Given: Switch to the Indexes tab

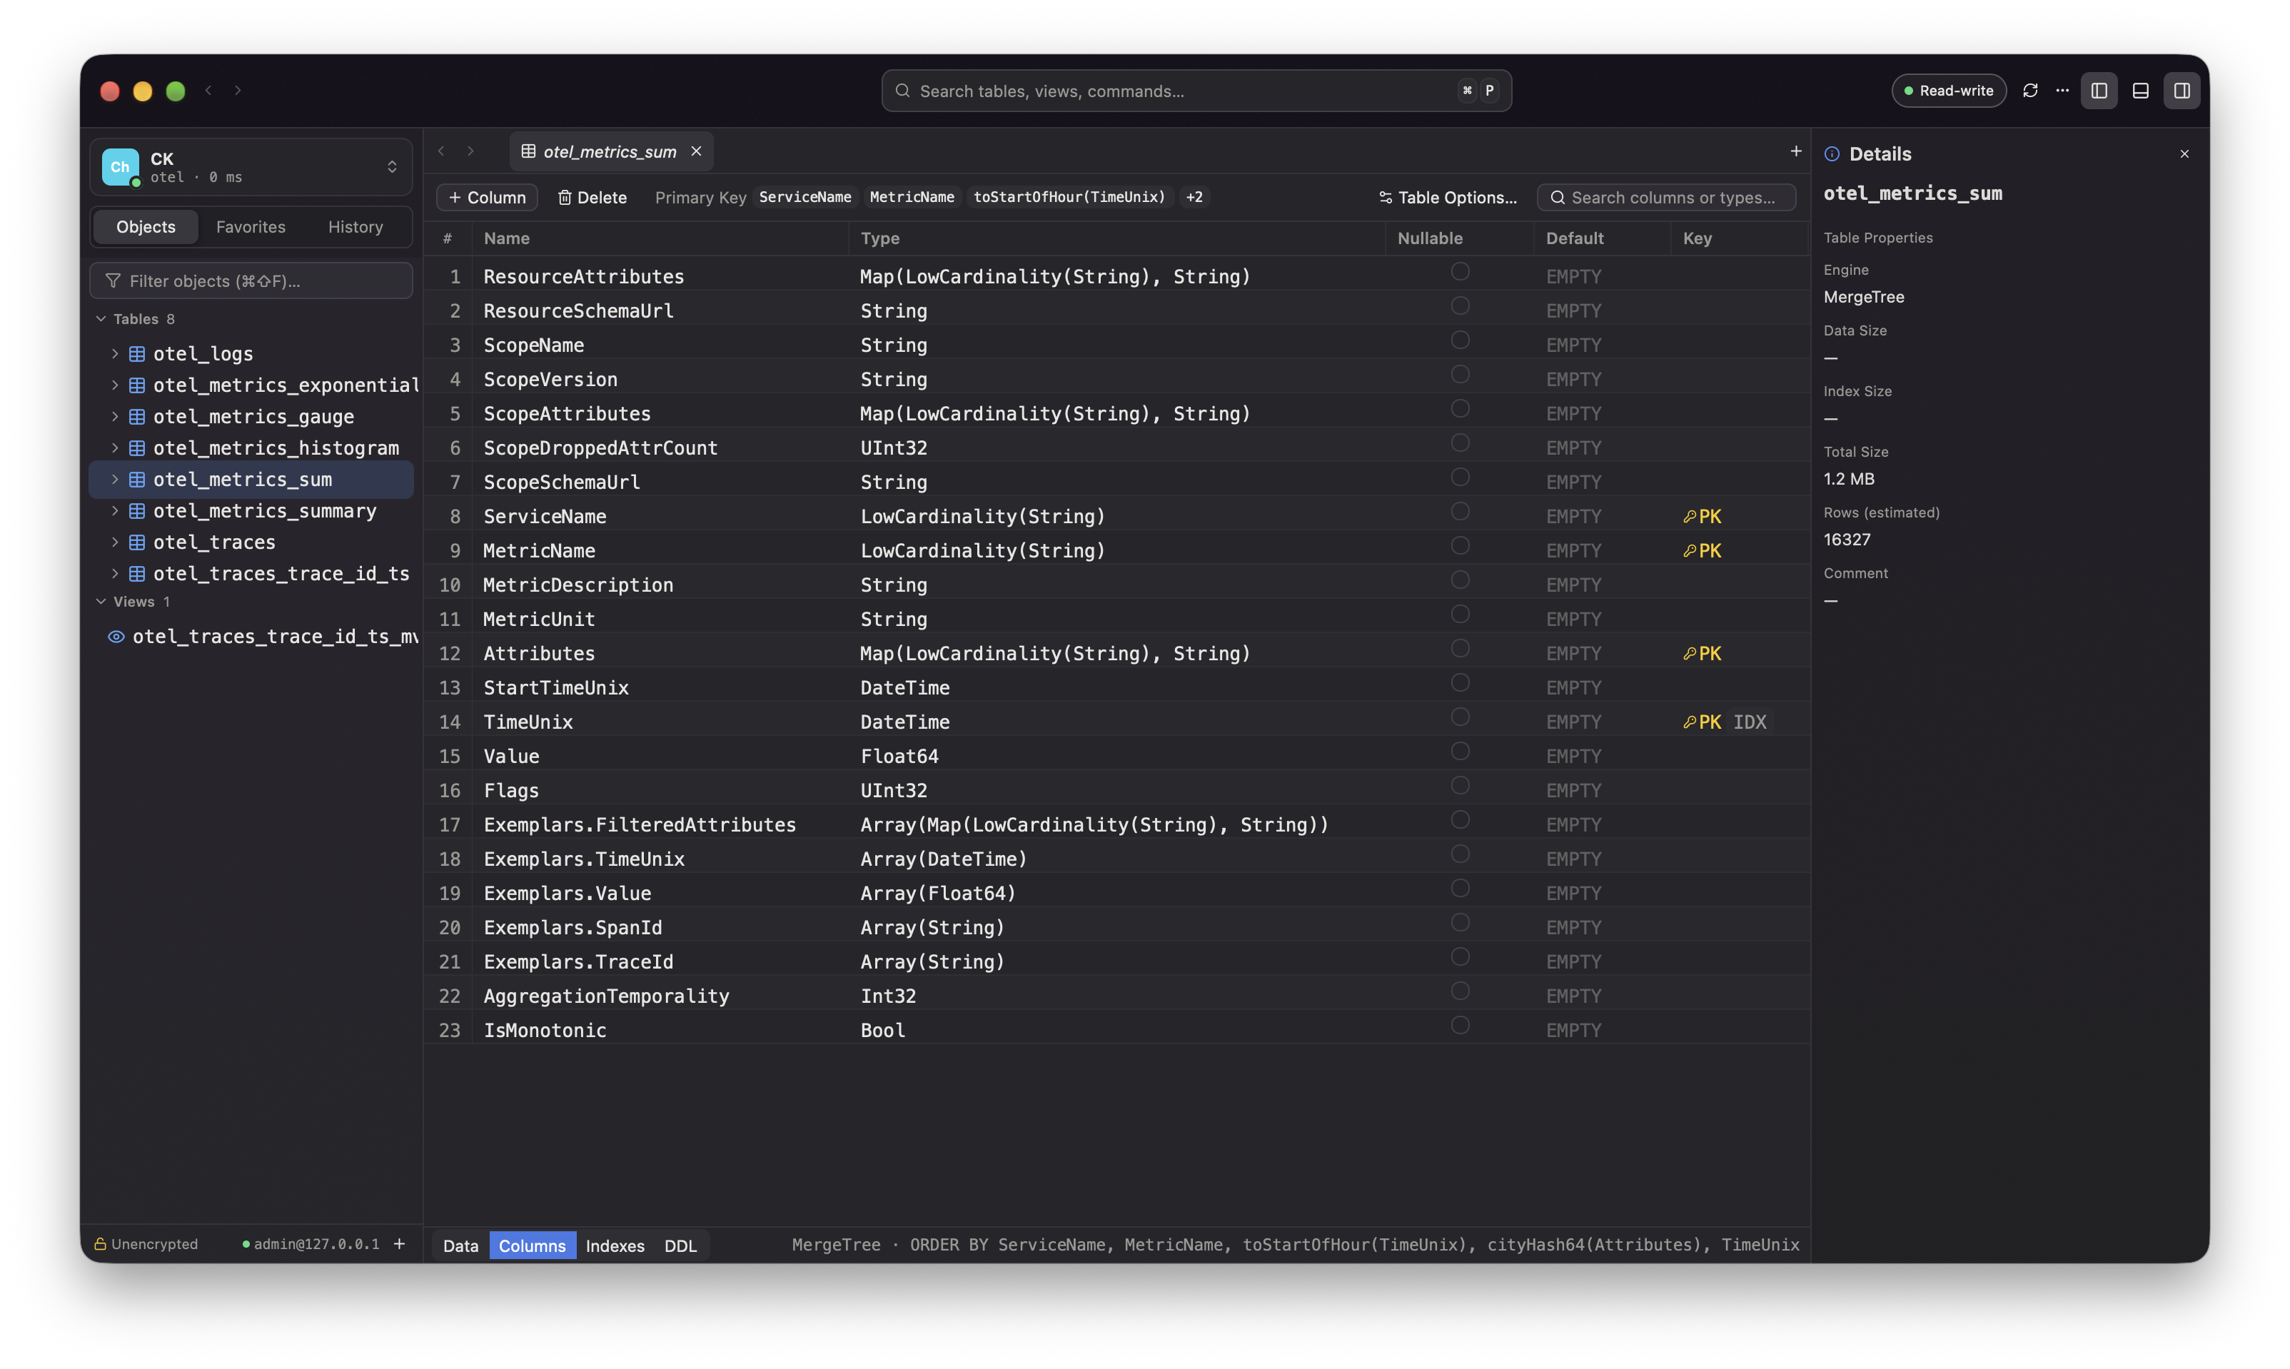Looking at the screenshot, I should click(x=615, y=1246).
